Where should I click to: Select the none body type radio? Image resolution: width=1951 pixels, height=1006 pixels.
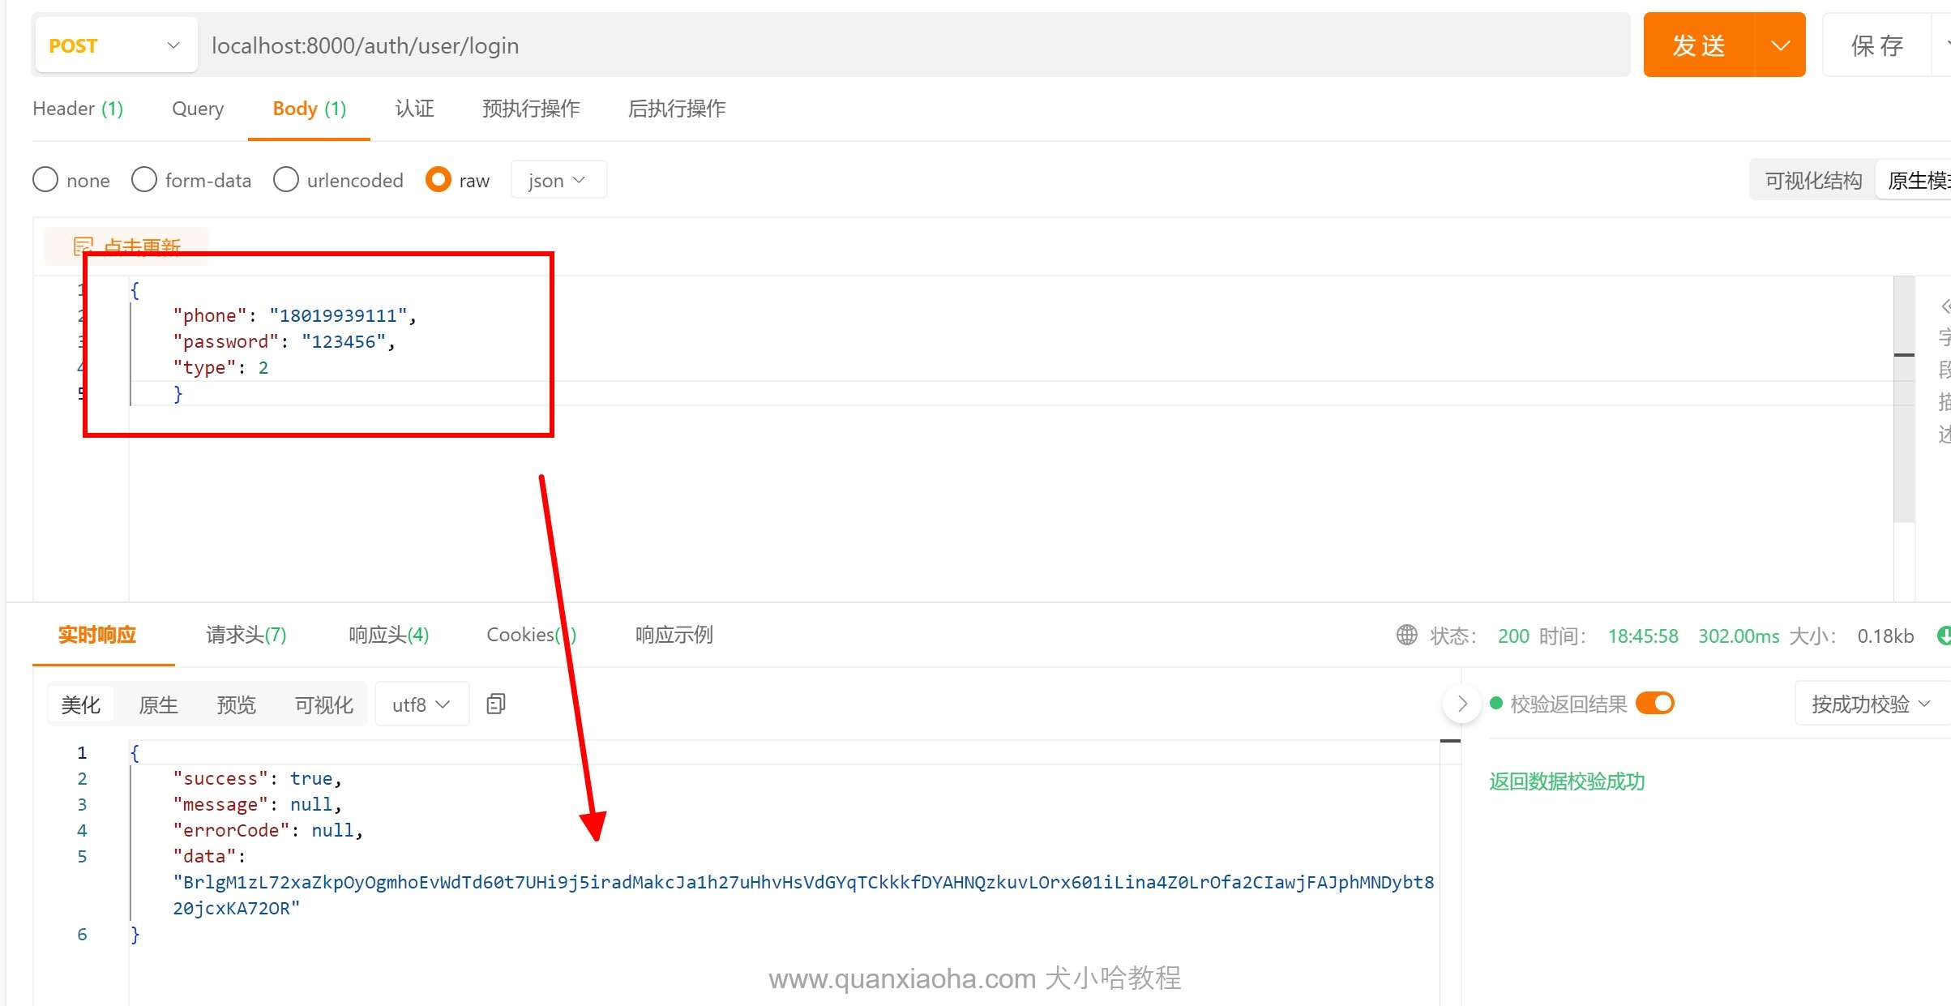tap(45, 179)
